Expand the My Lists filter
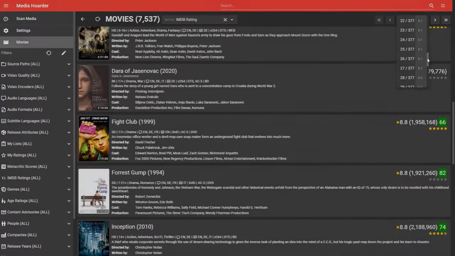Screen dimensions: 455x256 69,144
